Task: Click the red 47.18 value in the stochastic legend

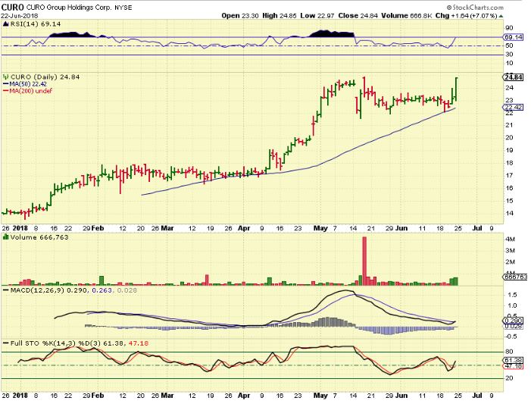Action: tap(138, 343)
